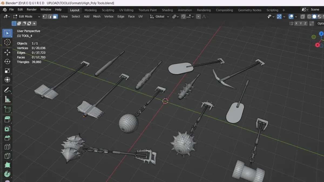Open the Geometry Nodes workspace tab

(x=250, y=10)
